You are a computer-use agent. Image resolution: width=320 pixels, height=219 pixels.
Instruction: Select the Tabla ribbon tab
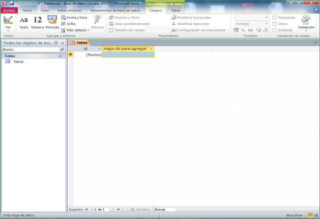[175, 10]
